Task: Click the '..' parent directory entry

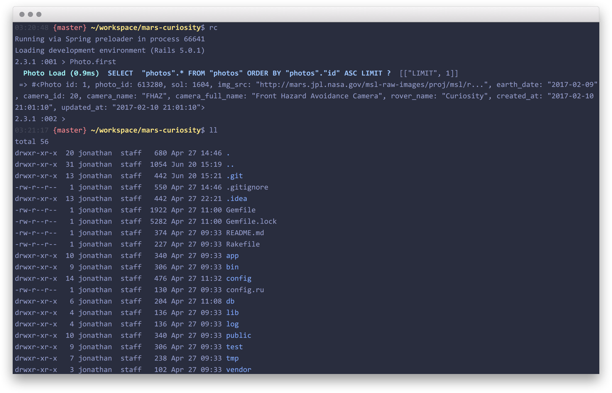Action: pyautogui.click(x=230, y=164)
